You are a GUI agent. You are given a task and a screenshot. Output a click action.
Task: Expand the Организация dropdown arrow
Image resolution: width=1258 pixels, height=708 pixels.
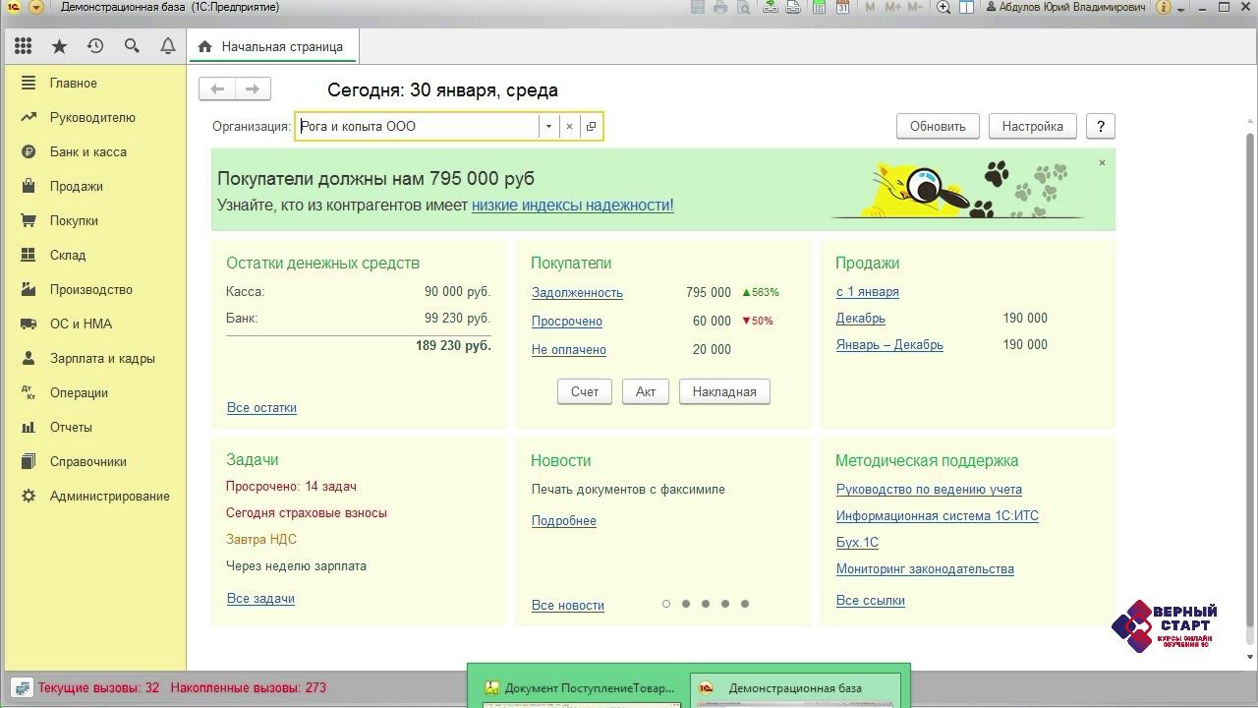point(548,126)
